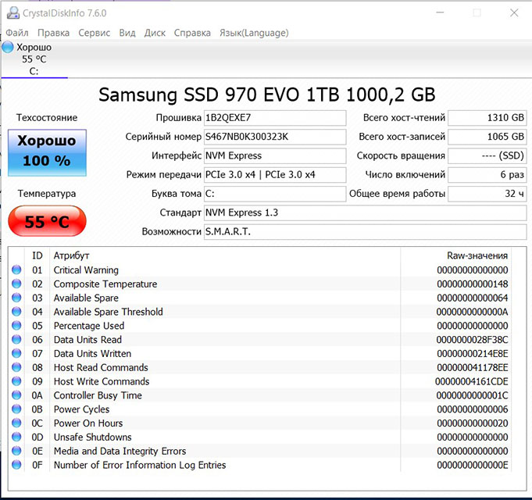Click the Стандарт field NVM Express 1.3

pos(365,212)
